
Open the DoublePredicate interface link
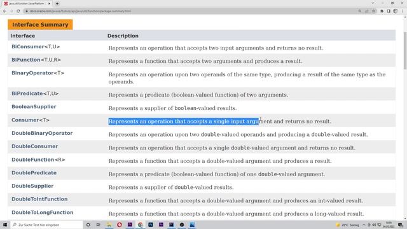coord(34,173)
